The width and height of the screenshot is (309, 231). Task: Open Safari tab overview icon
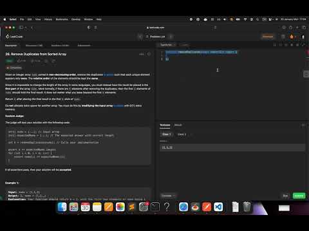(304, 28)
